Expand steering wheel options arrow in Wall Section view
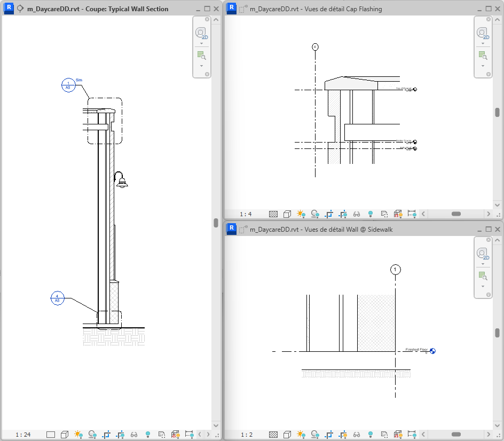This screenshot has width=504, height=441. 201,43
